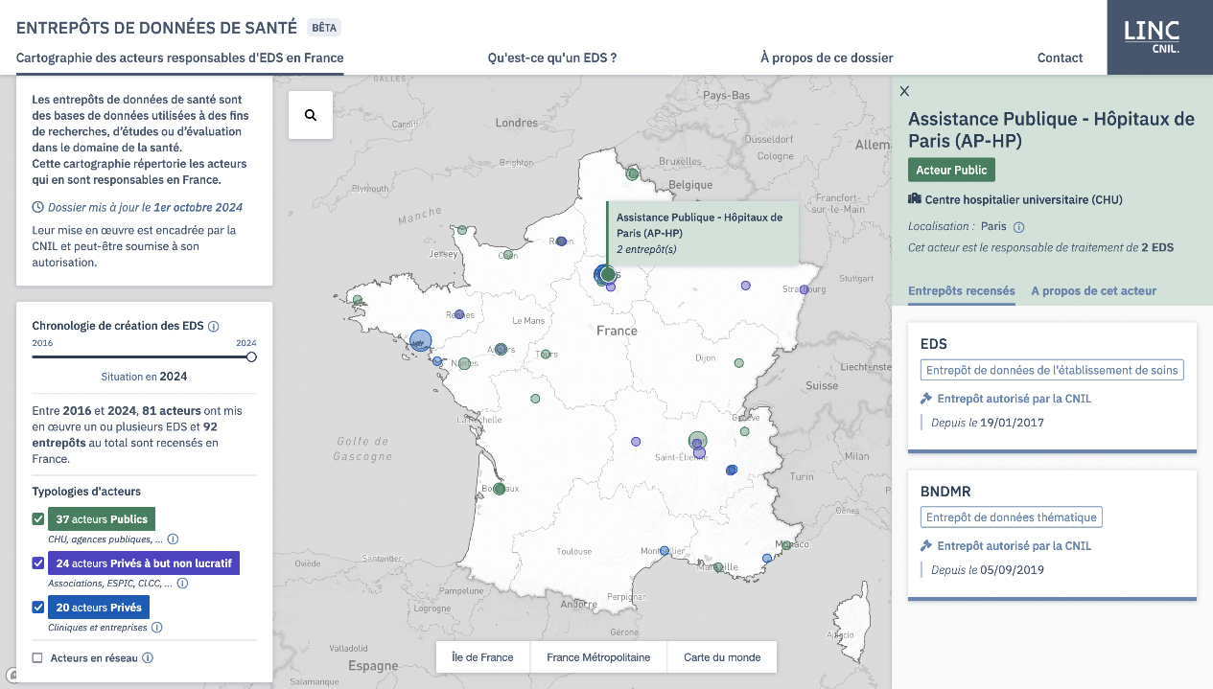1213x689 pixels.
Task: Close the AP-HP details panel
Action: coord(904,91)
